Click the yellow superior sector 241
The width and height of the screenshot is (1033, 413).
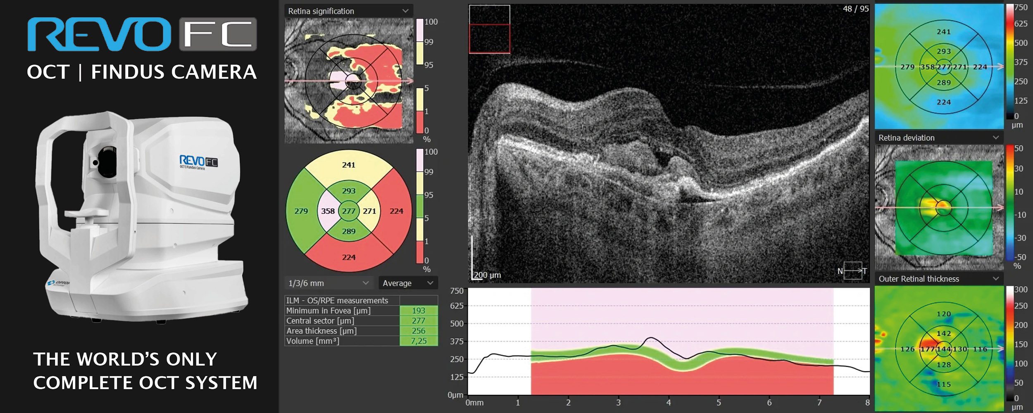(348, 165)
